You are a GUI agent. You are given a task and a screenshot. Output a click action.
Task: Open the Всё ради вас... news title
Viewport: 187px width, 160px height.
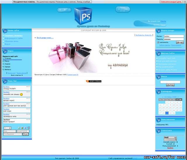45,38
